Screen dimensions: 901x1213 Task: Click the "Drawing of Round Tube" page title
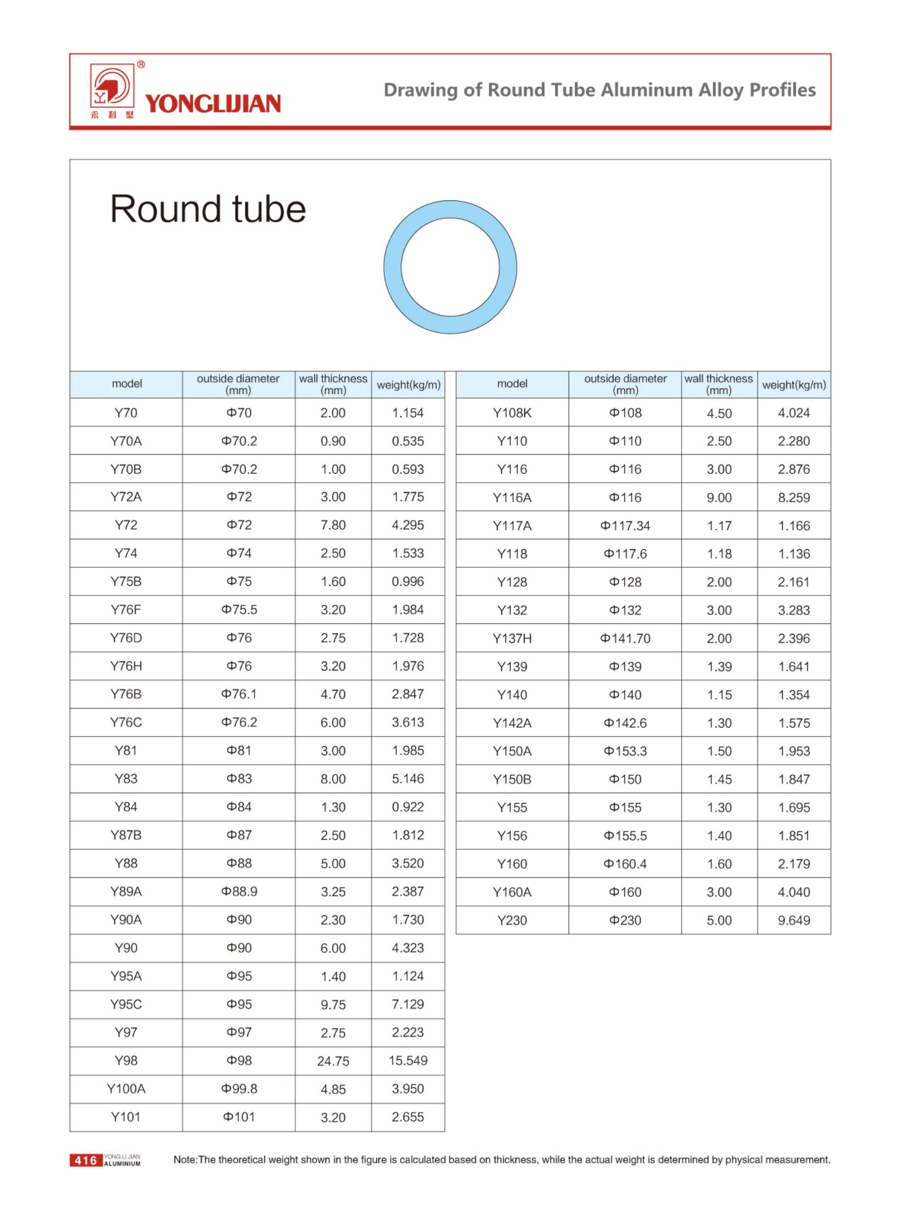[x=599, y=90]
